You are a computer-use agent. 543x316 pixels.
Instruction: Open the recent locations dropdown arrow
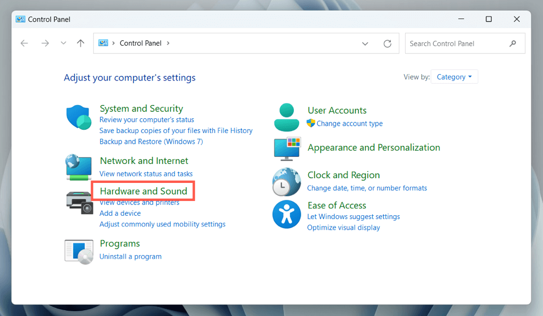63,43
